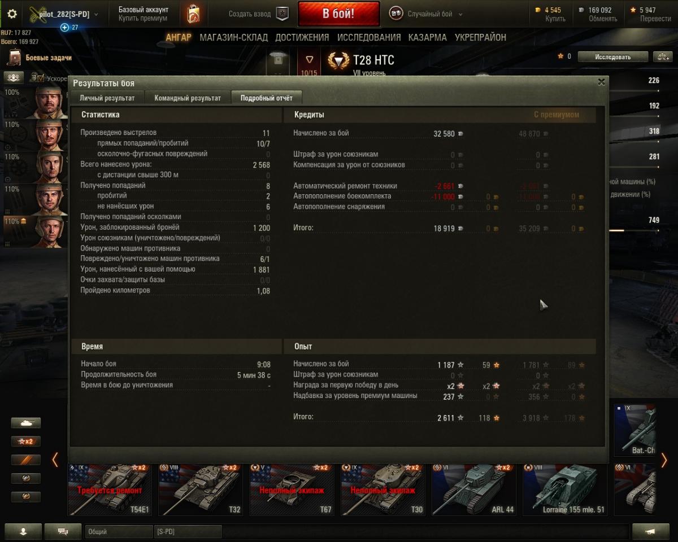Toggle the tank type carousel filter
The height and width of the screenshot is (542, 678).
[x=26, y=423]
